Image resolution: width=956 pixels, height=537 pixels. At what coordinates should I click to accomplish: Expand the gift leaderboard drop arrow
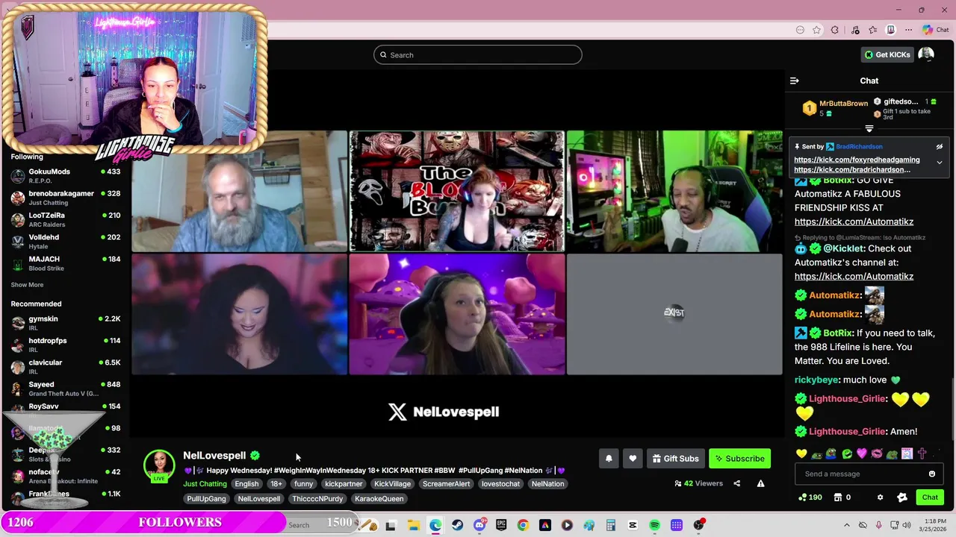869,129
